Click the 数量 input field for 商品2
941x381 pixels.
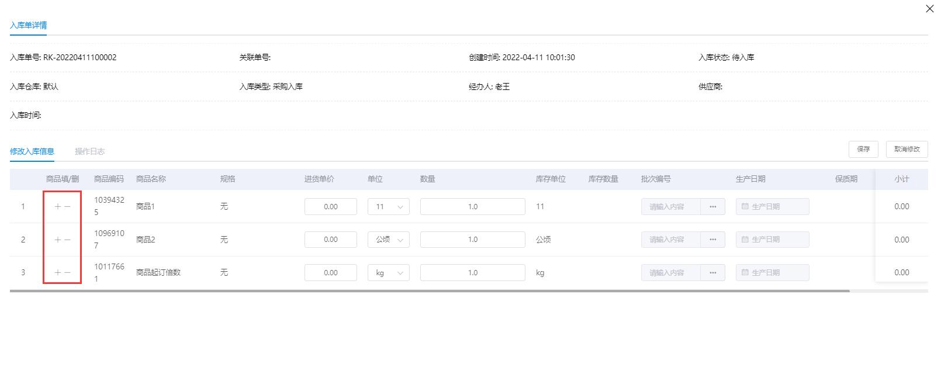[472, 240]
